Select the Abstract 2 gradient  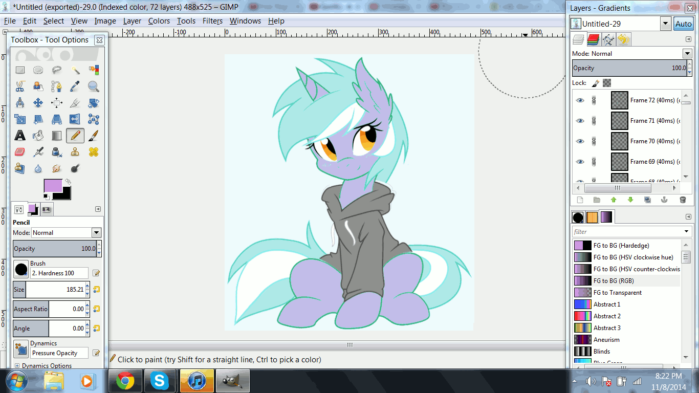[607, 316]
